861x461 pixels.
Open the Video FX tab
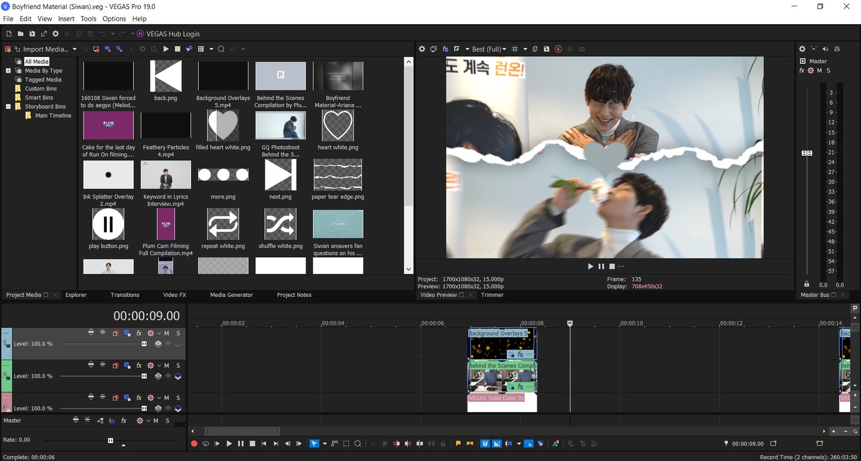click(x=174, y=295)
